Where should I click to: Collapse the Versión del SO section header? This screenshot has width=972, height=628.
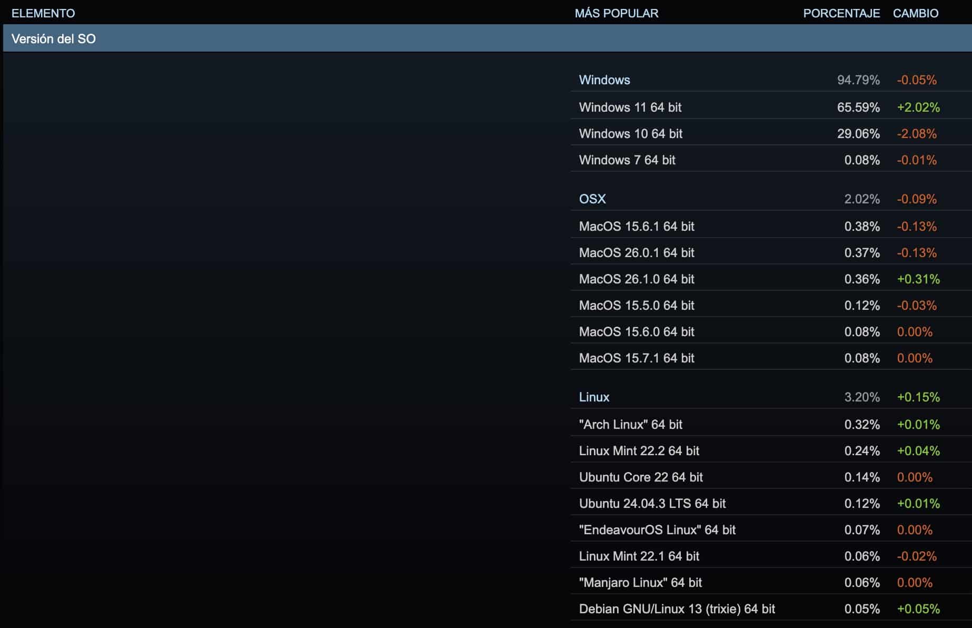[487, 38]
